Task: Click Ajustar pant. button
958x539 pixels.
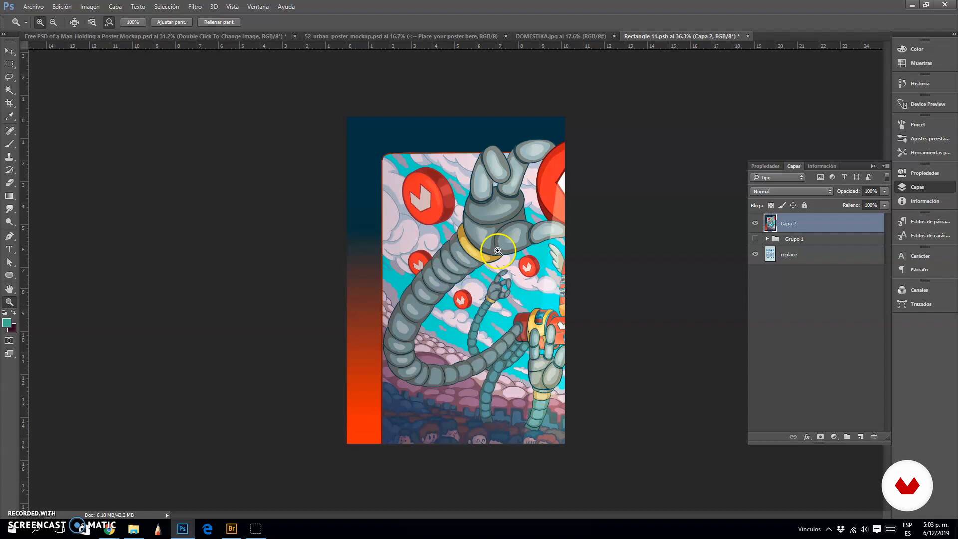Action: click(171, 22)
